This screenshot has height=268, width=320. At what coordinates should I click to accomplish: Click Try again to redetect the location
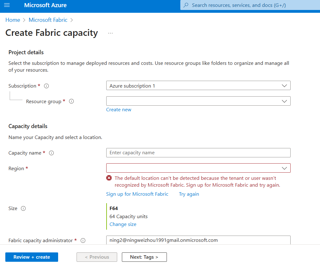(x=189, y=194)
